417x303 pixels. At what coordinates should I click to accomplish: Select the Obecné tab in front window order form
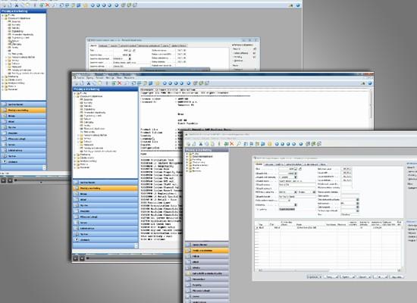[x=259, y=164]
